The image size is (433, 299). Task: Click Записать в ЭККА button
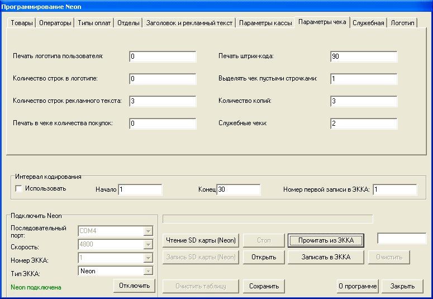coord(326,257)
